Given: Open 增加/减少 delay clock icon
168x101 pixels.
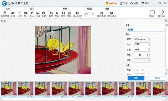Looking at the screenshot, I should [x=112, y=13].
